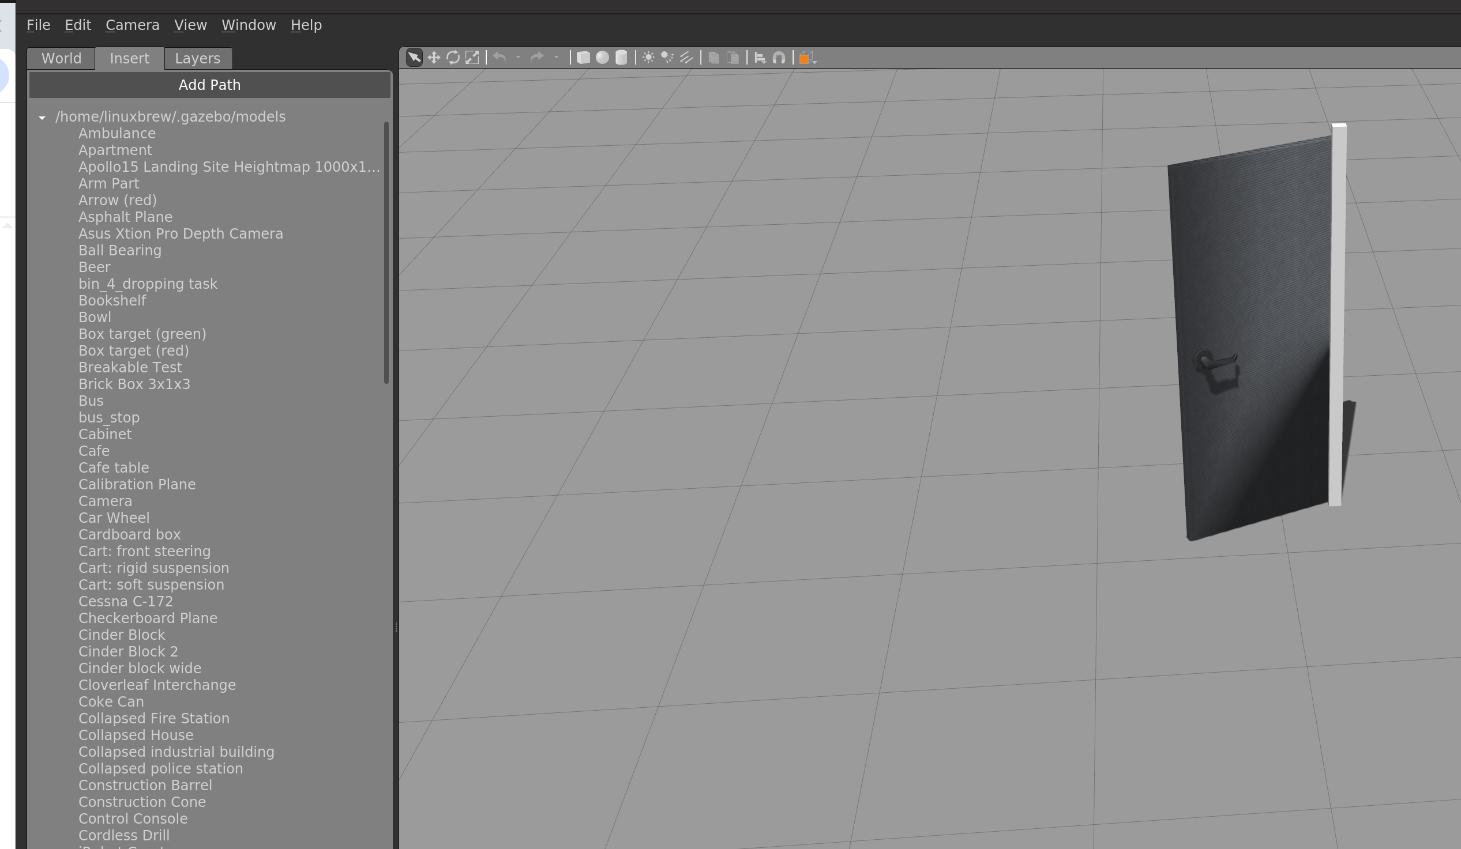Open the undo history dropdown arrow
Viewport: 1461px width, 849px height.
[518, 58]
